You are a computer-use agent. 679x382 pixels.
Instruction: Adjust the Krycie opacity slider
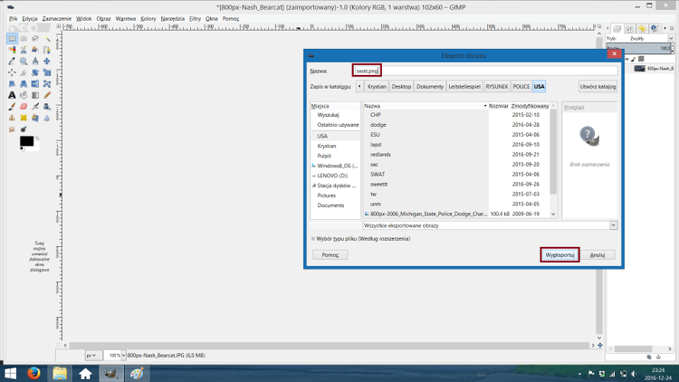point(639,48)
